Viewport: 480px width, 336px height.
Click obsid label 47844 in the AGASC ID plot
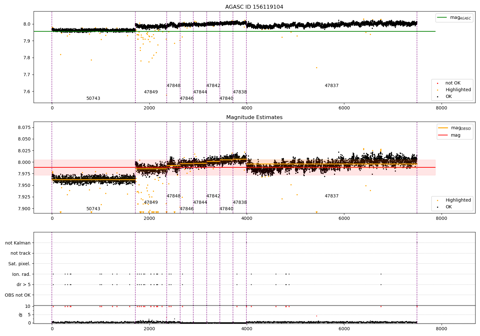coord(200,92)
